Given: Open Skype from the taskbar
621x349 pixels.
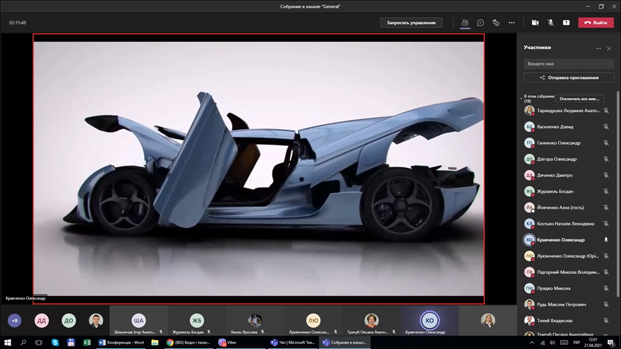Looking at the screenshot, I should pyautogui.click(x=55, y=343).
